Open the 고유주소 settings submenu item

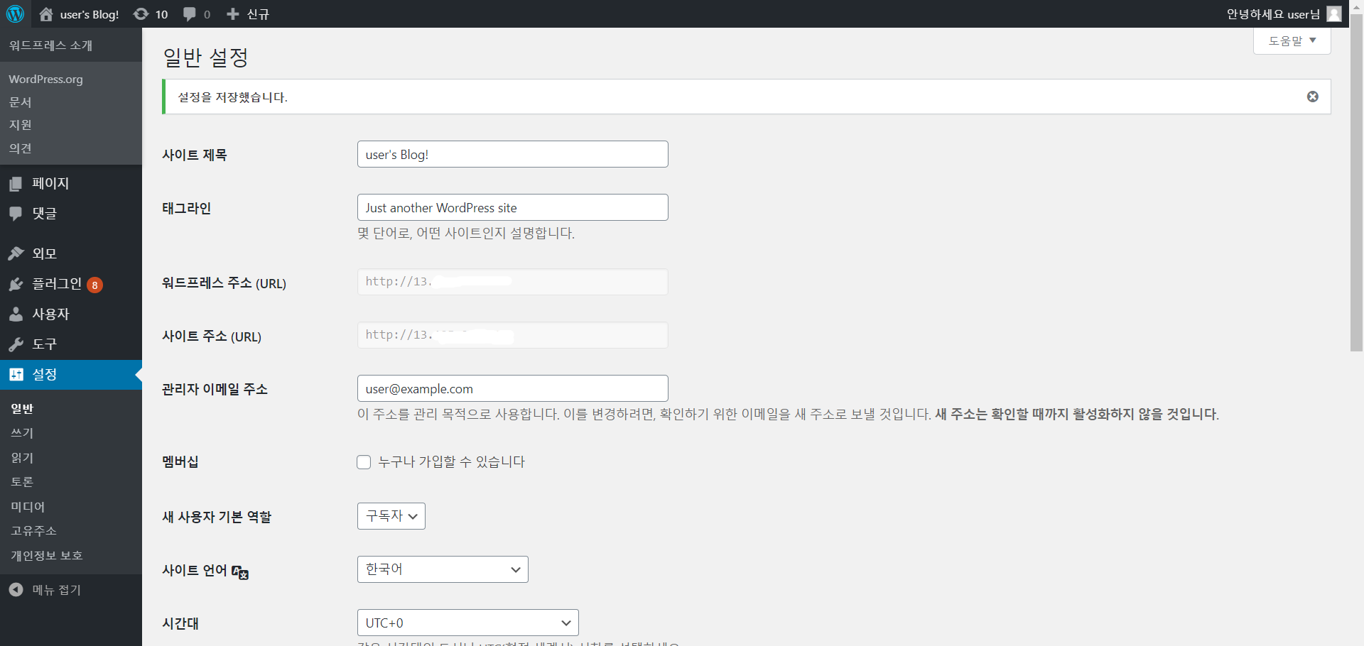click(x=33, y=531)
